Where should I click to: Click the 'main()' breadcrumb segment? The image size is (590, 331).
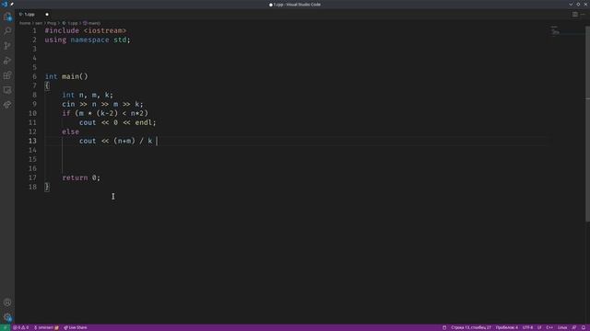92,23
